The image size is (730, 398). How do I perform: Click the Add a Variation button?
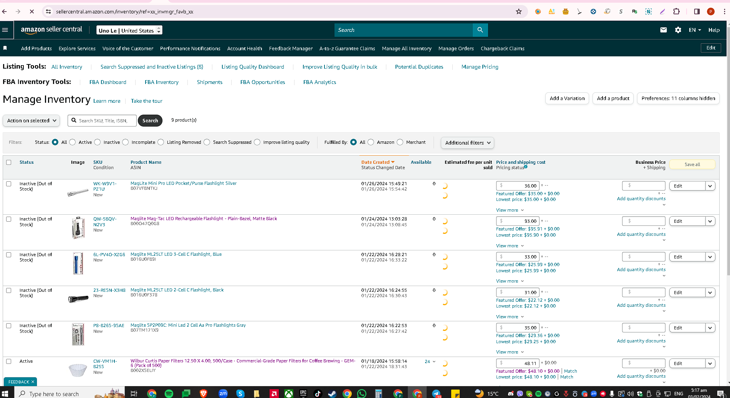point(567,99)
